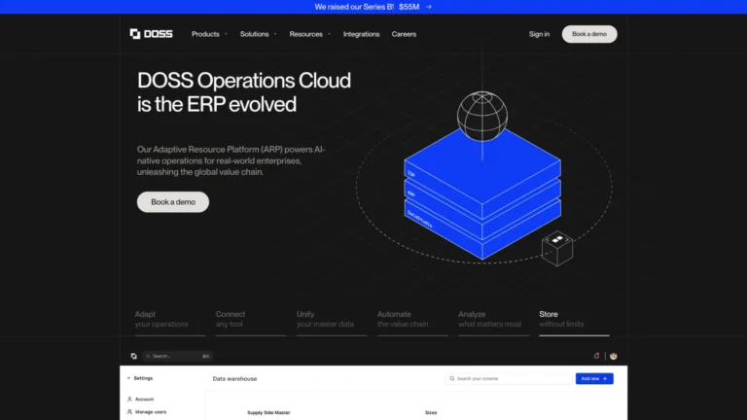Viewport: 747px width, 420px height.
Task: Click the Add new button
Action: (x=594, y=378)
